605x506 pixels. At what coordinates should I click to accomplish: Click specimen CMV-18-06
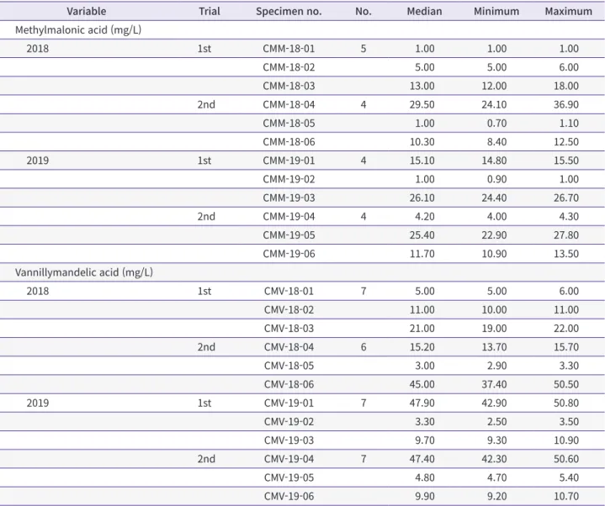point(289,384)
